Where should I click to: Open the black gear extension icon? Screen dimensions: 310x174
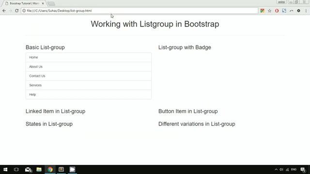click(298, 11)
